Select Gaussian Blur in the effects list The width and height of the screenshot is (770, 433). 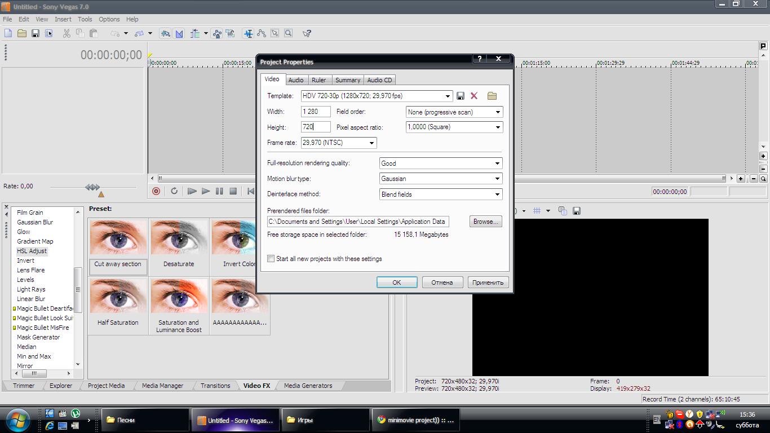(35, 222)
